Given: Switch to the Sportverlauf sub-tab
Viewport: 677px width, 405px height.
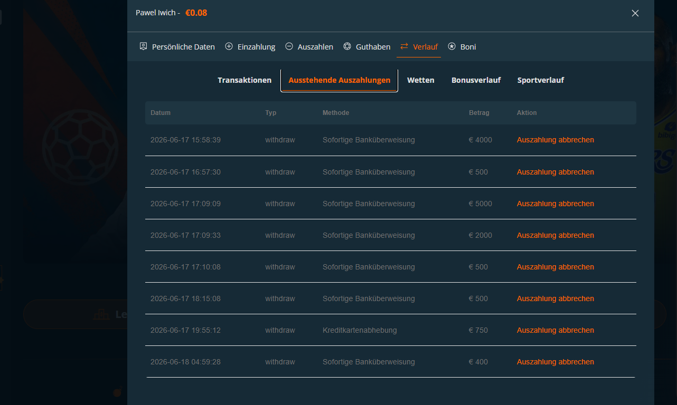Looking at the screenshot, I should click(x=541, y=80).
